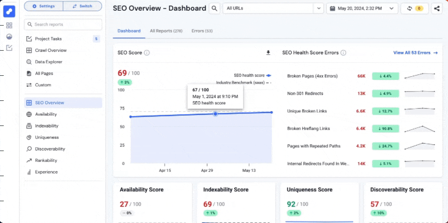Viewport: 448px width, 223px height.
Task: Click the May 1 data point on chart
Action: pyautogui.click(x=216, y=114)
